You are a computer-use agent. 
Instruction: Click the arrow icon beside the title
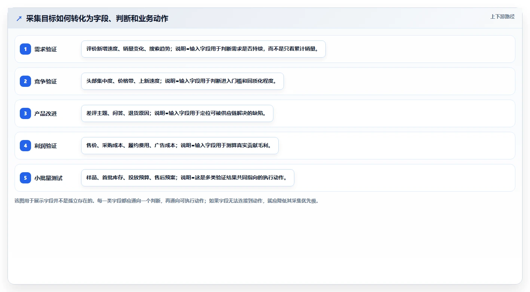(x=19, y=18)
